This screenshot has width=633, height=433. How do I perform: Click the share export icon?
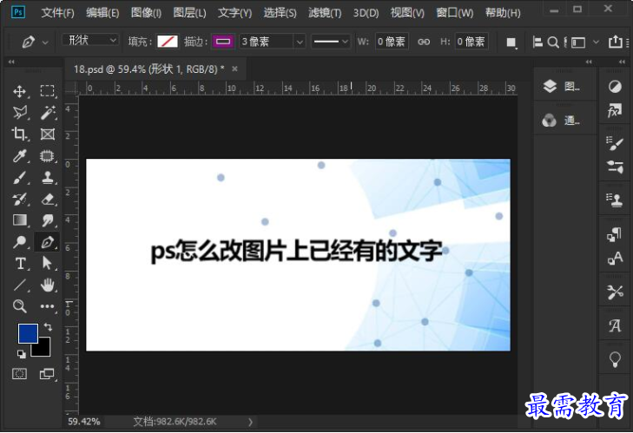616,41
